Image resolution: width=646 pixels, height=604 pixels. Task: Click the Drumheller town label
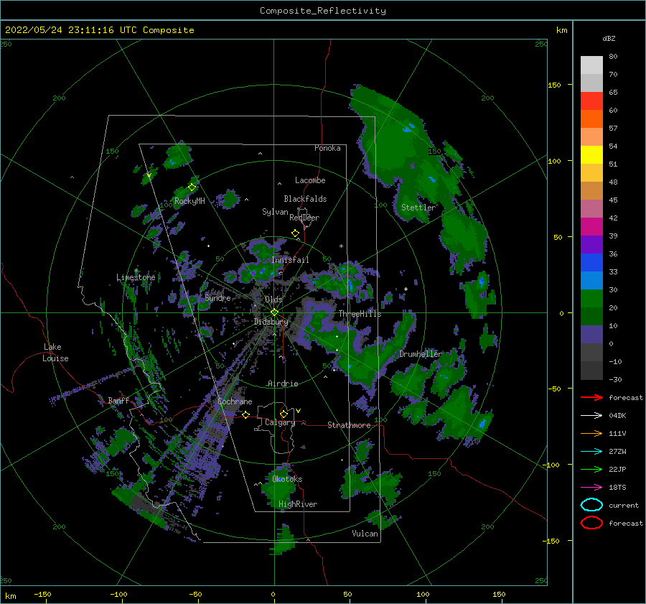[x=421, y=354]
